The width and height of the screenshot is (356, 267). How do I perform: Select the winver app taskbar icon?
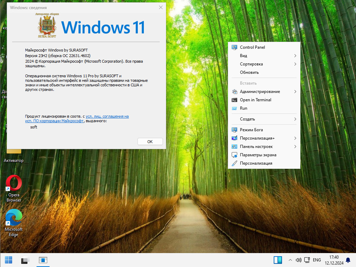(x=43, y=260)
